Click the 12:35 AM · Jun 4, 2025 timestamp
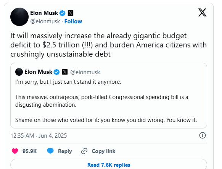Viewport: 222px width, 169px height. click(x=39, y=136)
